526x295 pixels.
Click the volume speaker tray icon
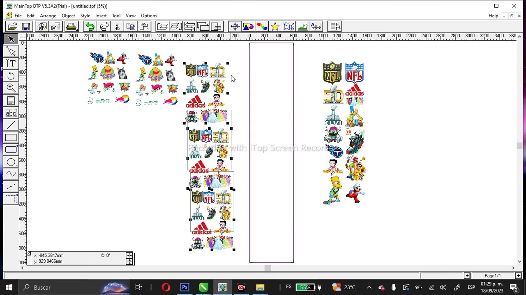click(x=443, y=288)
